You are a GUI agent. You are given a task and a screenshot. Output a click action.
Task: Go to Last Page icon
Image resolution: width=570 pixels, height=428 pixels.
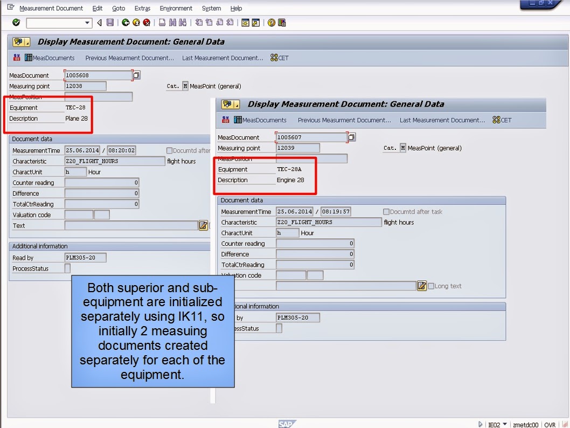230,23
